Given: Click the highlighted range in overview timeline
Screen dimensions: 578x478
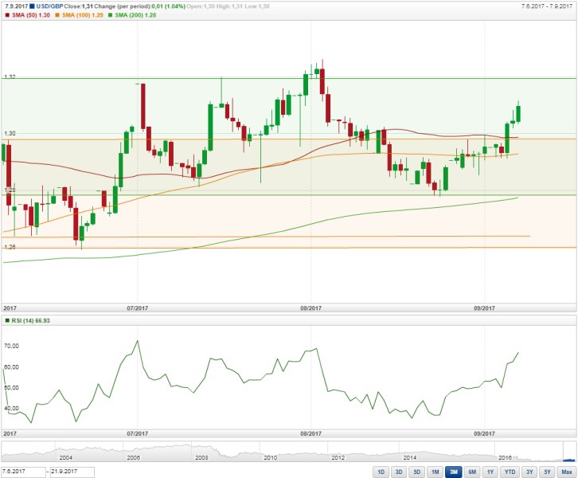Looking at the screenshot, I should 568,460.
